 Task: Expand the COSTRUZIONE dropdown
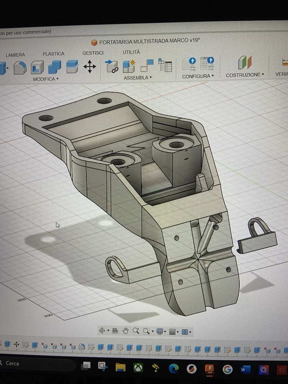[245, 75]
